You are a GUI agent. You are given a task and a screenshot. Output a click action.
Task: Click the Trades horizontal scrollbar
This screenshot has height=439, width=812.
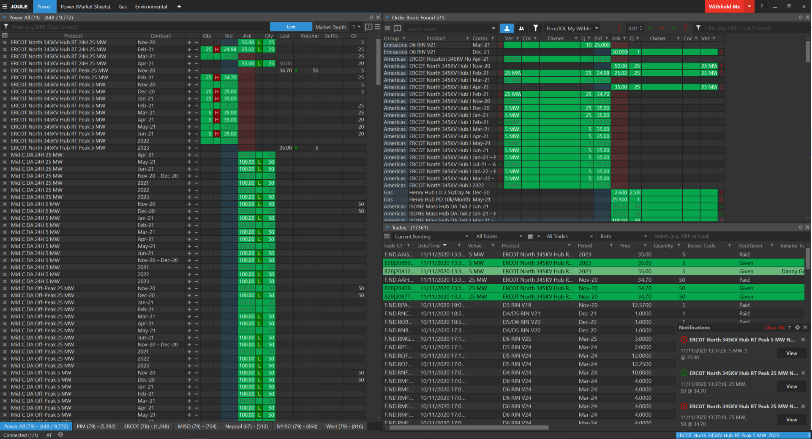[x=469, y=427]
